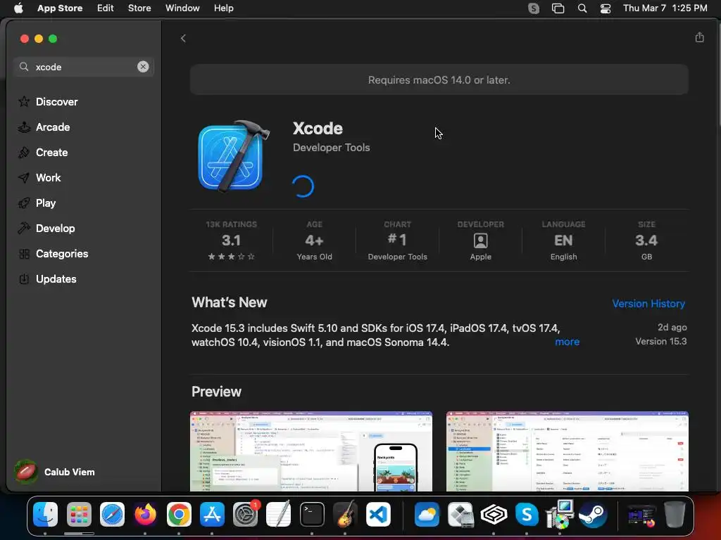Open Boot Camp Assistant in dock
The image size is (721, 540).
pos(460,514)
